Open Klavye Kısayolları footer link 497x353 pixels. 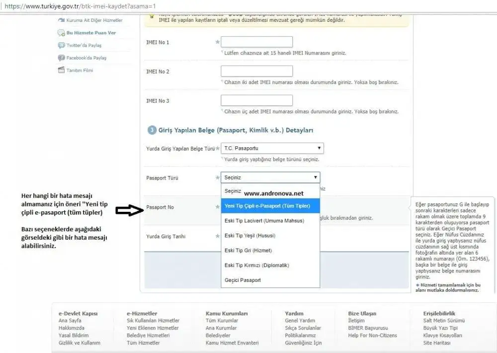pos(442,335)
